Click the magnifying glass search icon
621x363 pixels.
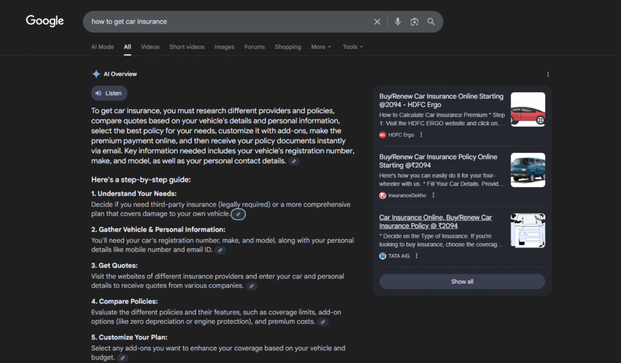[x=431, y=22]
